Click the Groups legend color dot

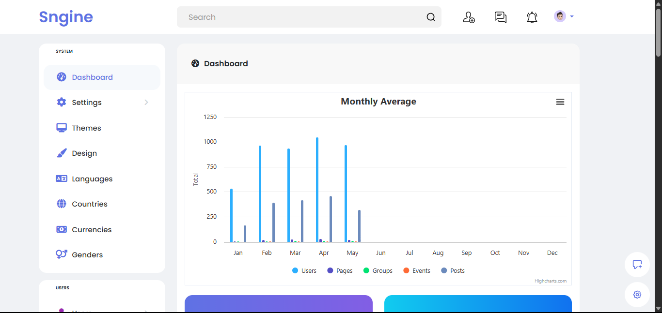[x=366, y=271]
